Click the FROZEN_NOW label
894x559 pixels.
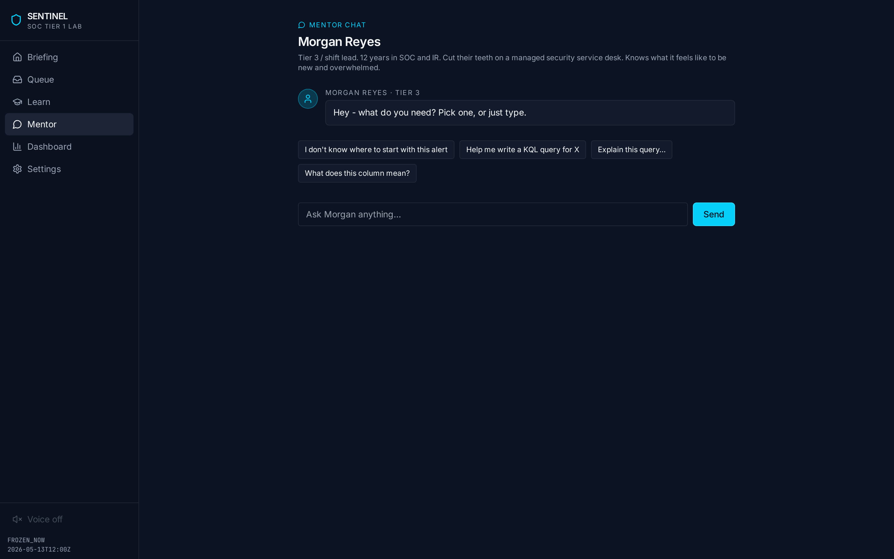pos(26,540)
